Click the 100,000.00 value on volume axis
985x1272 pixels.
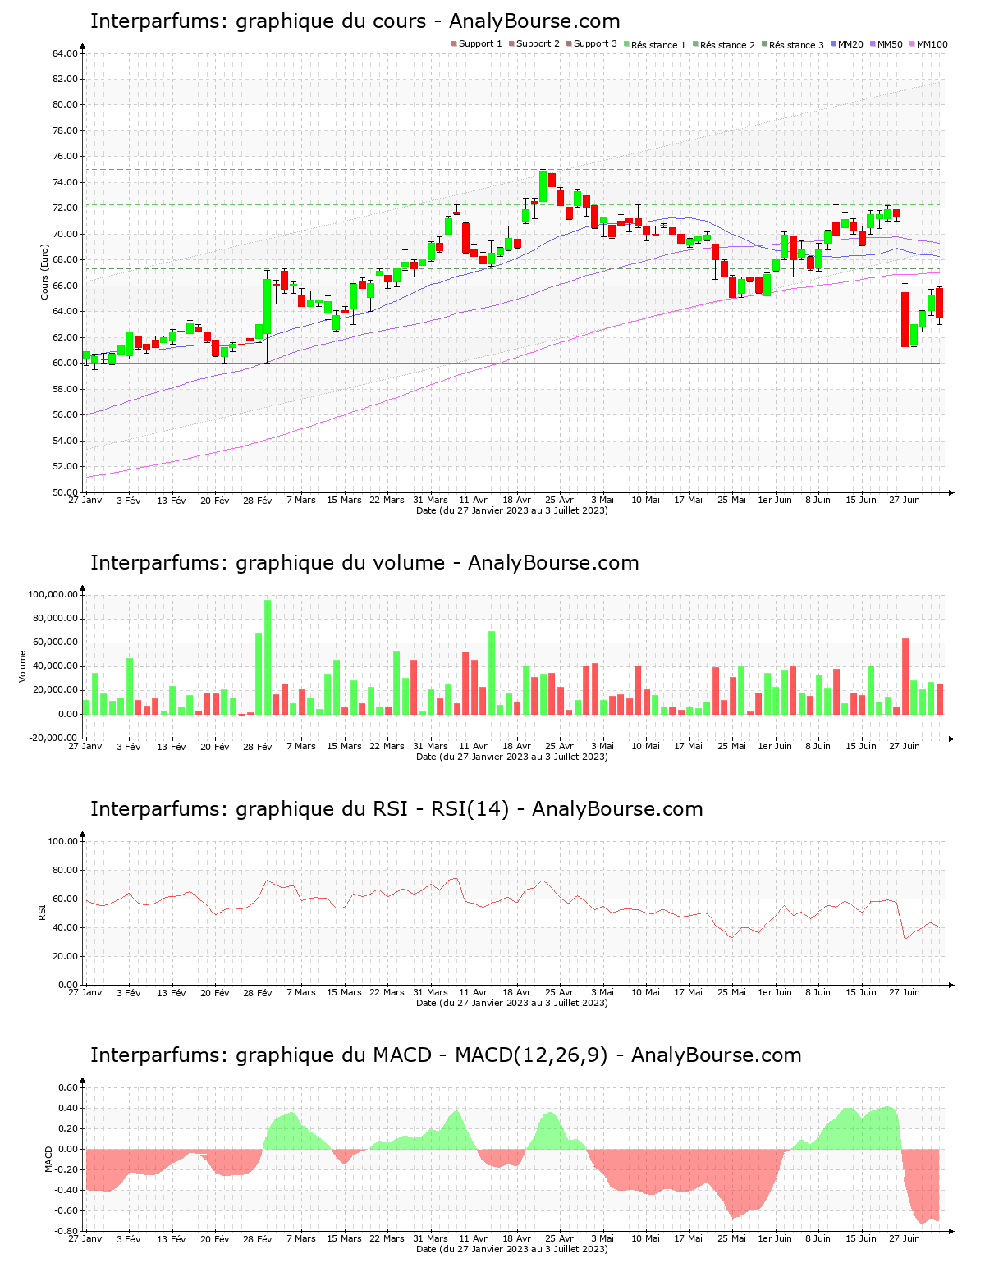coord(53,594)
